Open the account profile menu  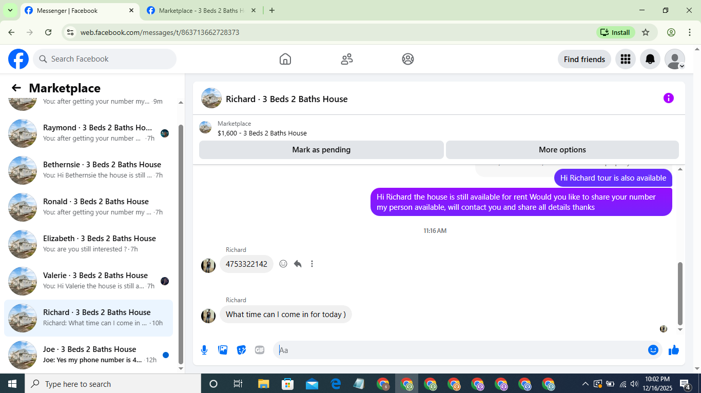click(675, 59)
